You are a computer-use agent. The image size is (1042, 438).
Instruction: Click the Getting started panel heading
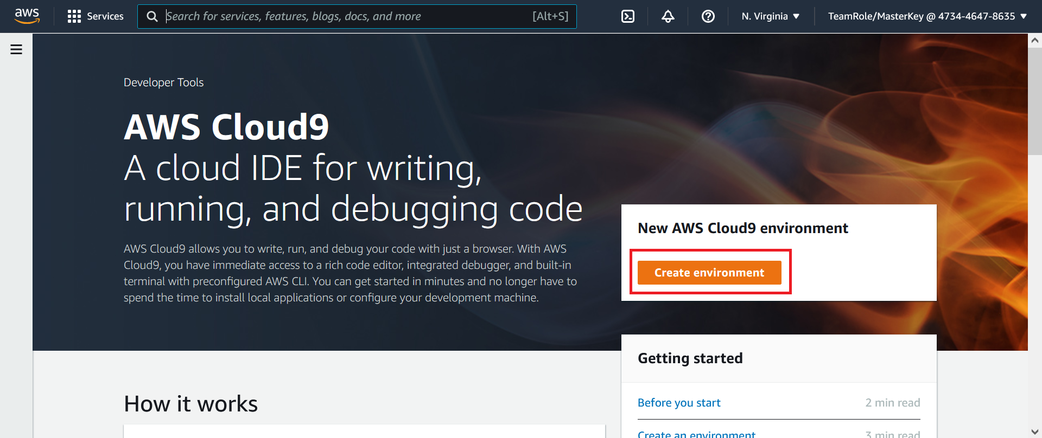[690, 358]
